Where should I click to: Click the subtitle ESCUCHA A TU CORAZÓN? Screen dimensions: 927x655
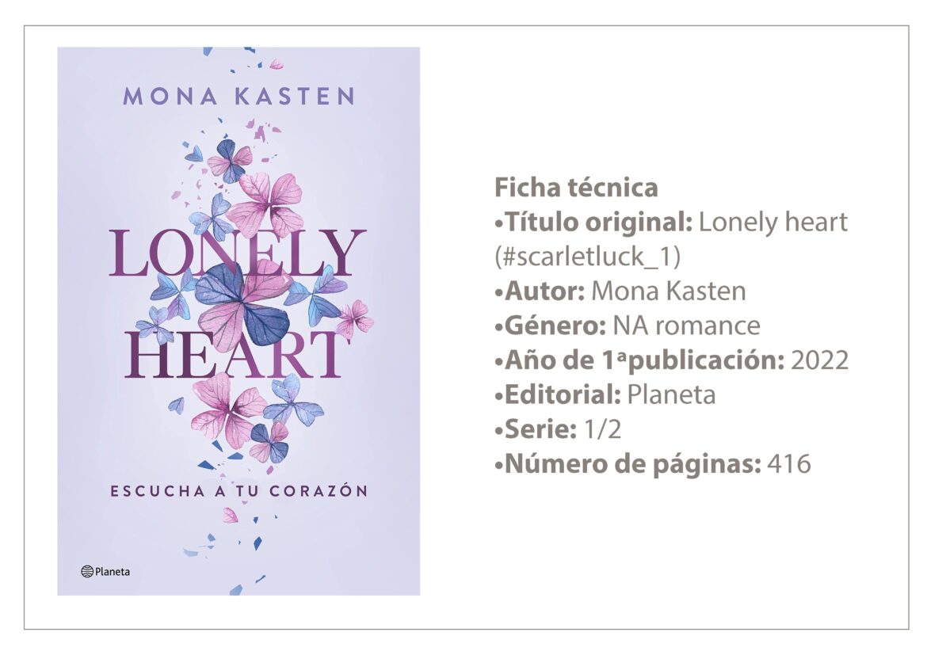click(x=238, y=491)
